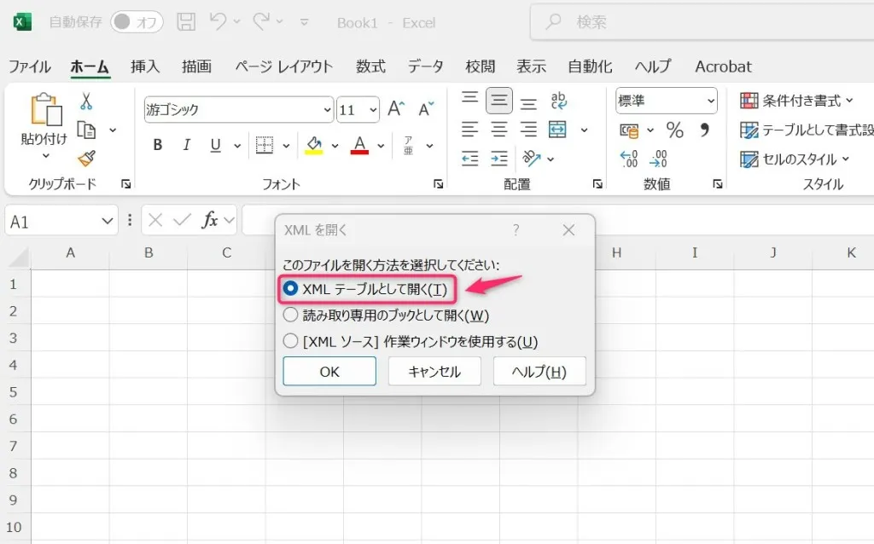Select 'XML テーブルとして開く' radio option
Viewport: 874px width, 544px height.
click(290, 289)
